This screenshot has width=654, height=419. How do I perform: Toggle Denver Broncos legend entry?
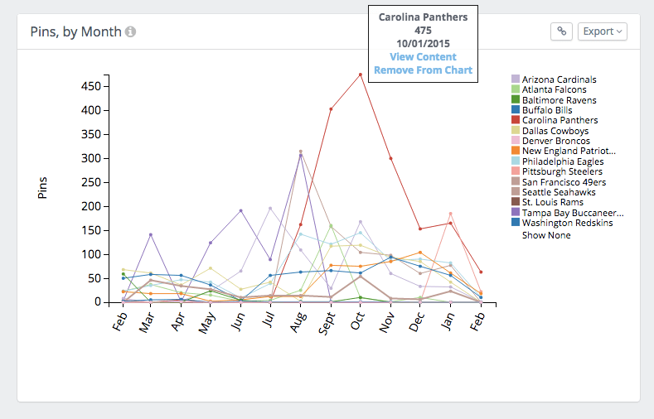coord(550,141)
